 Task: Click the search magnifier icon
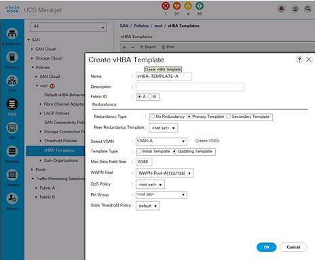[x=308, y=9]
